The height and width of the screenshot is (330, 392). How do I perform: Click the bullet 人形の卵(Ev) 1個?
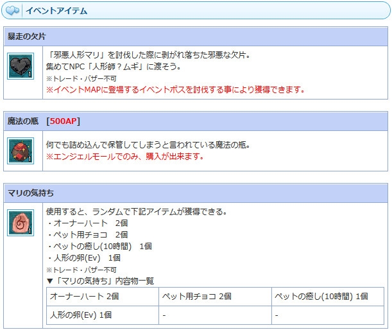[x=84, y=258]
